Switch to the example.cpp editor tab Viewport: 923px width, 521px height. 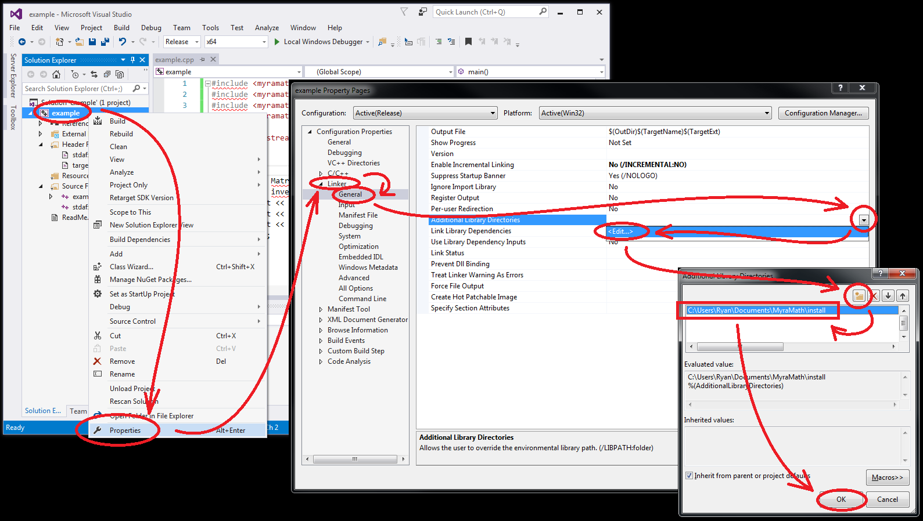174,60
